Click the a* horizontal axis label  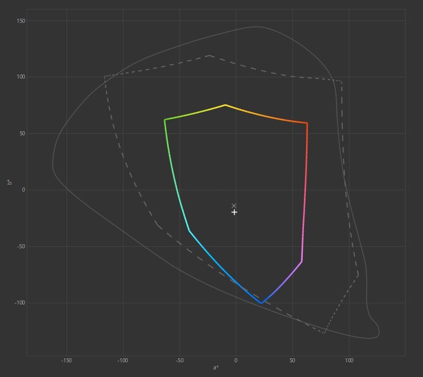(216, 367)
